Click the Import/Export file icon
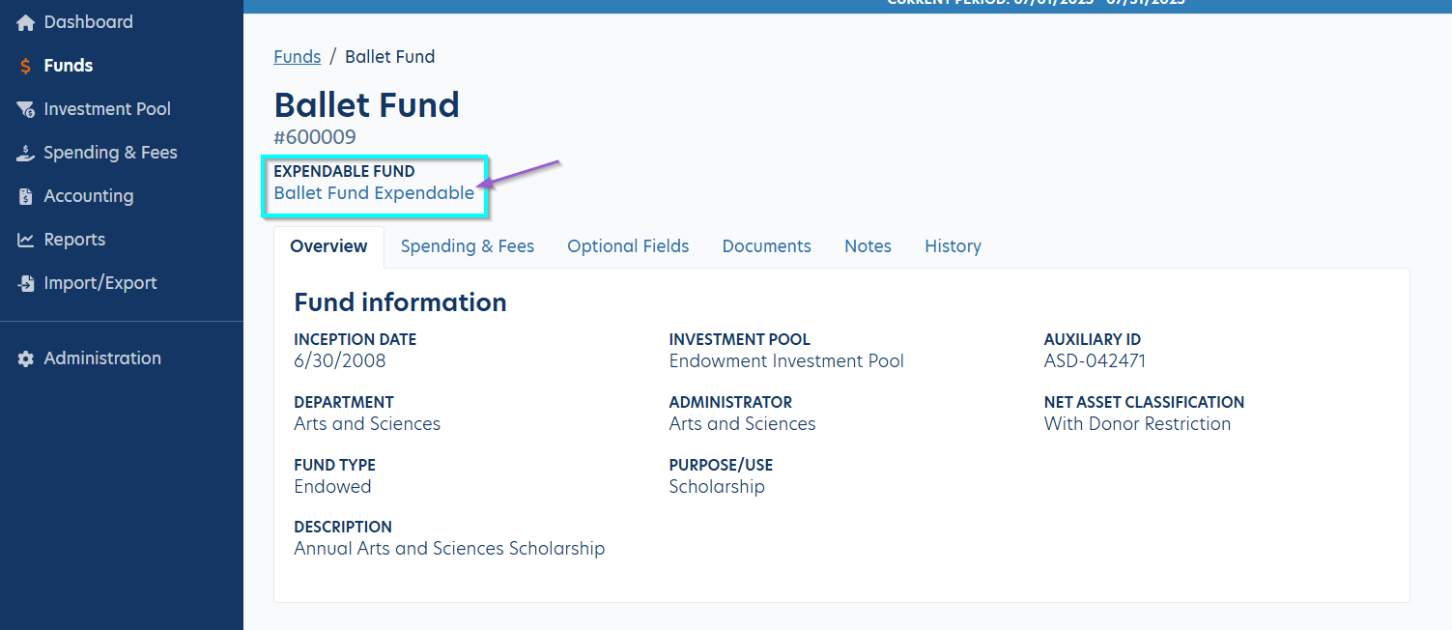The width and height of the screenshot is (1452, 630). pyautogui.click(x=26, y=283)
